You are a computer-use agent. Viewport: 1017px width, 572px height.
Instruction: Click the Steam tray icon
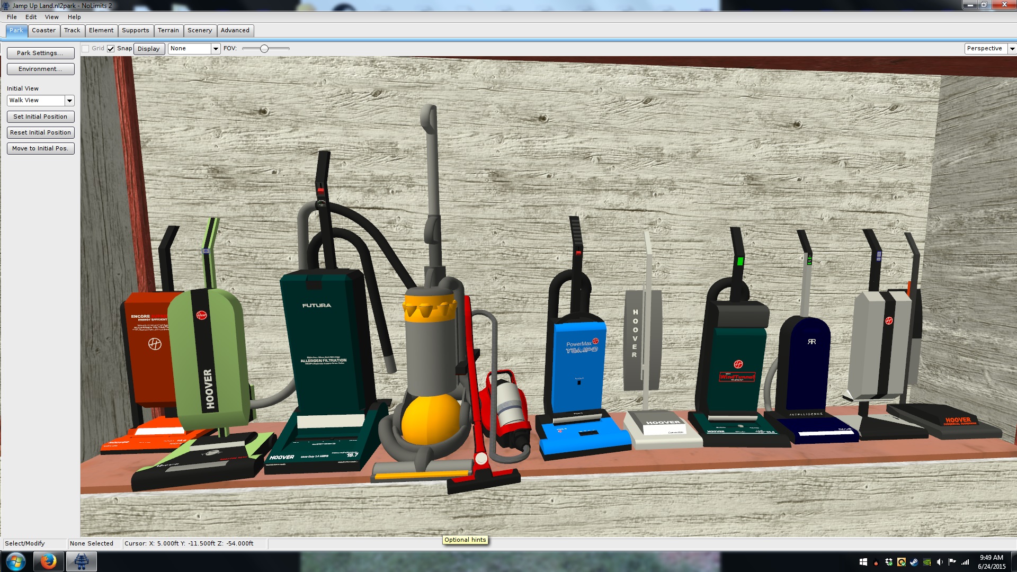[914, 562]
